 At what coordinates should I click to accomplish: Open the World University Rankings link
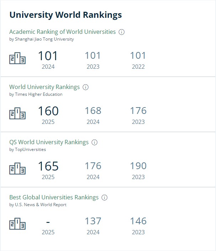pyautogui.click(x=45, y=87)
